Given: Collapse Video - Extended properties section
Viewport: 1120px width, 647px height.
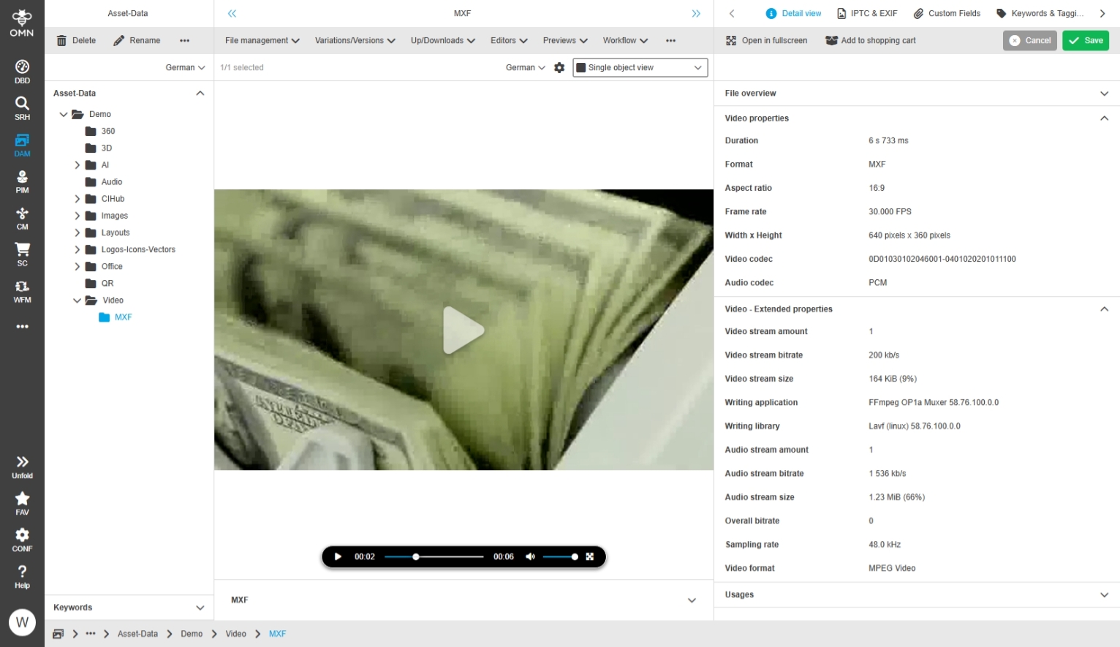Looking at the screenshot, I should click(x=1104, y=309).
